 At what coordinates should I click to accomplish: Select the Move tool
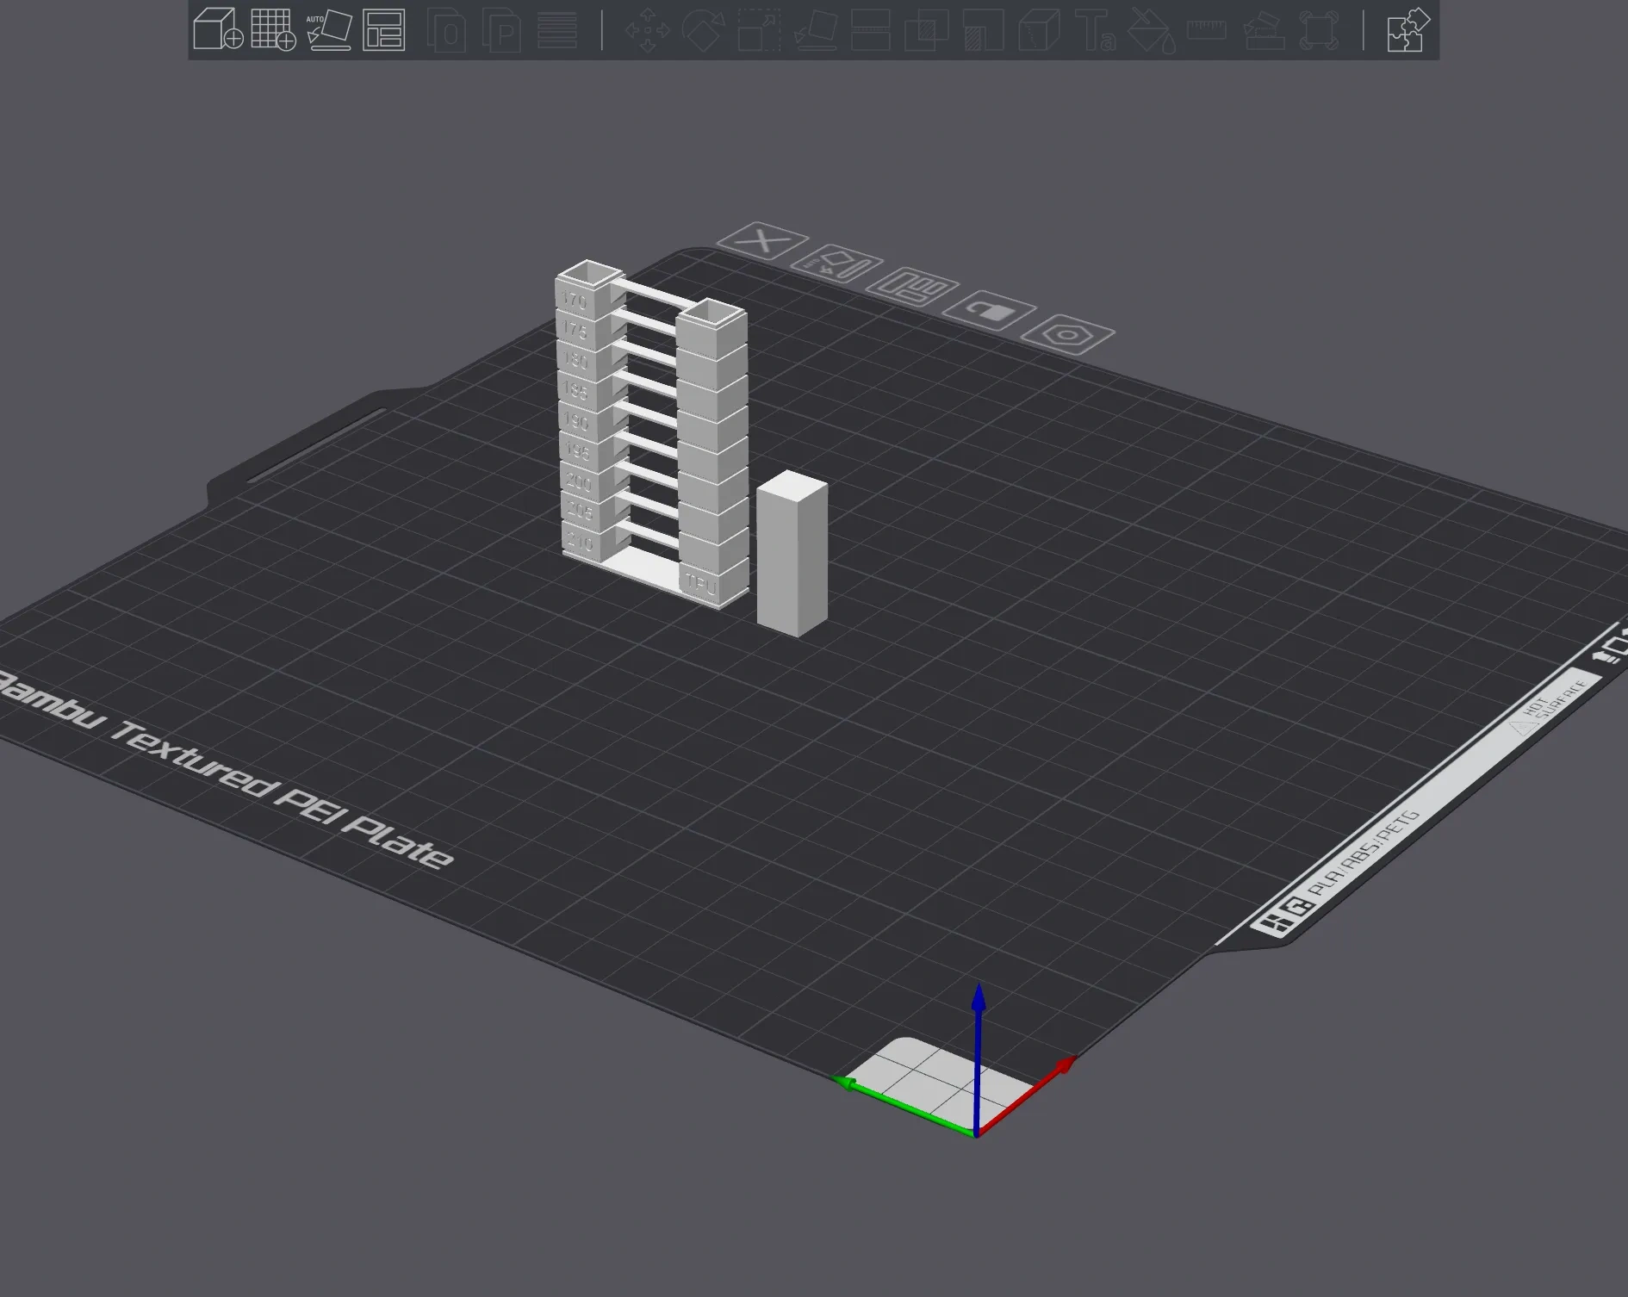tap(647, 29)
